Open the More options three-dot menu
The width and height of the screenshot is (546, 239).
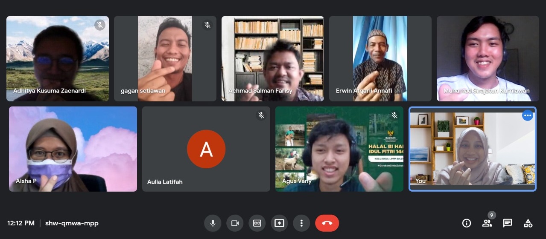point(301,223)
